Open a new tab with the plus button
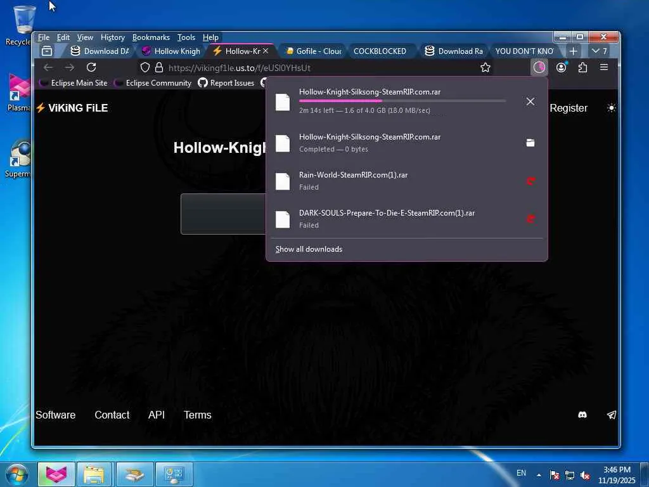Viewport: 649px width, 487px height. pyautogui.click(x=573, y=51)
